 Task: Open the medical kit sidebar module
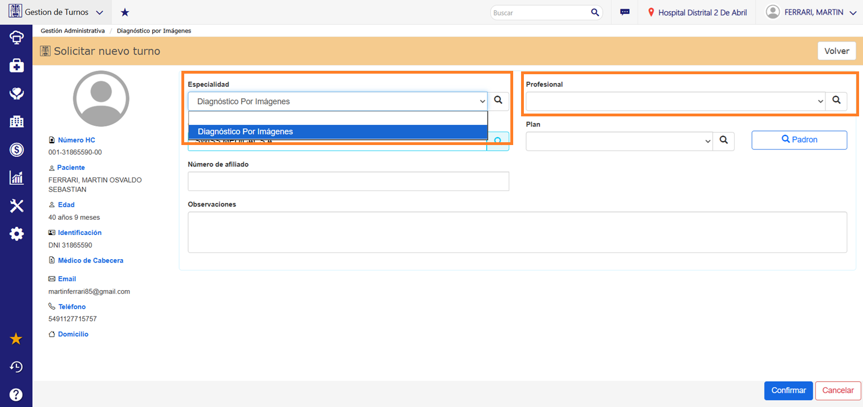16,66
